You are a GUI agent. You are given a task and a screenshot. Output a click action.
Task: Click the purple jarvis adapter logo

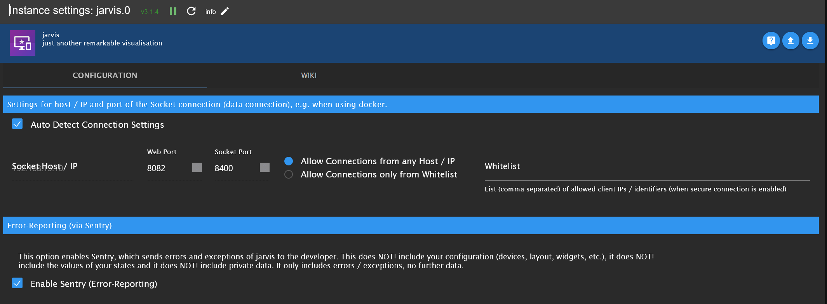23,43
